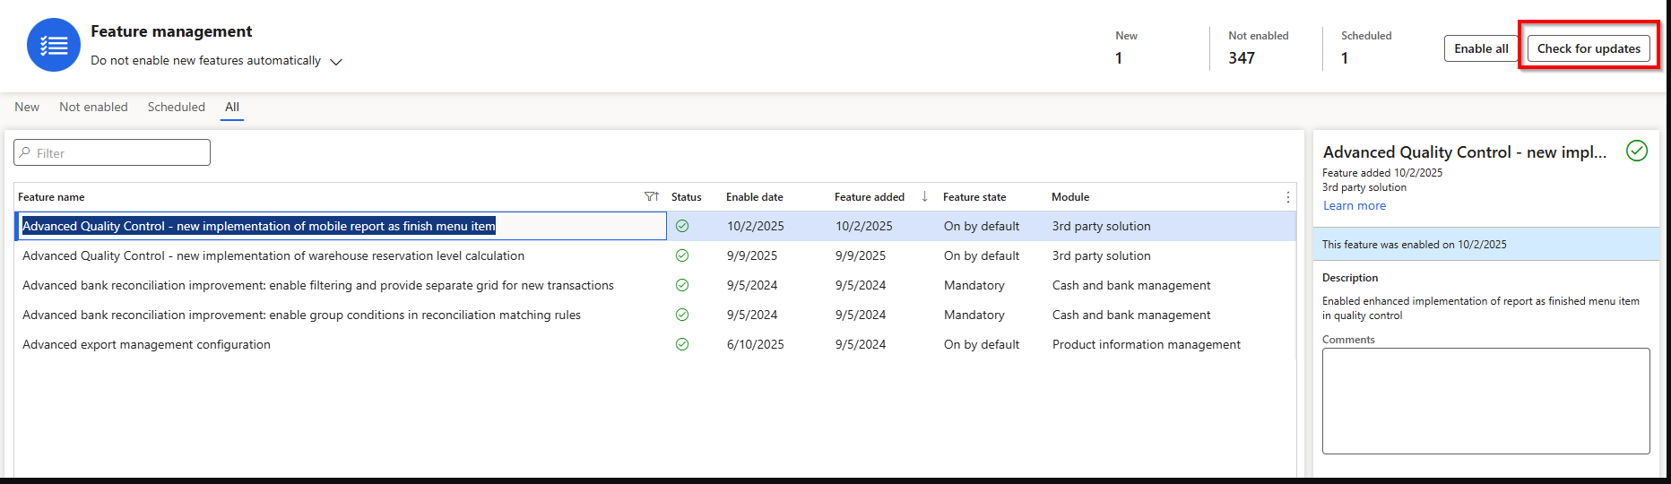Click inside the Comments text box
The width and height of the screenshot is (1671, 484).
[1485, 401]
